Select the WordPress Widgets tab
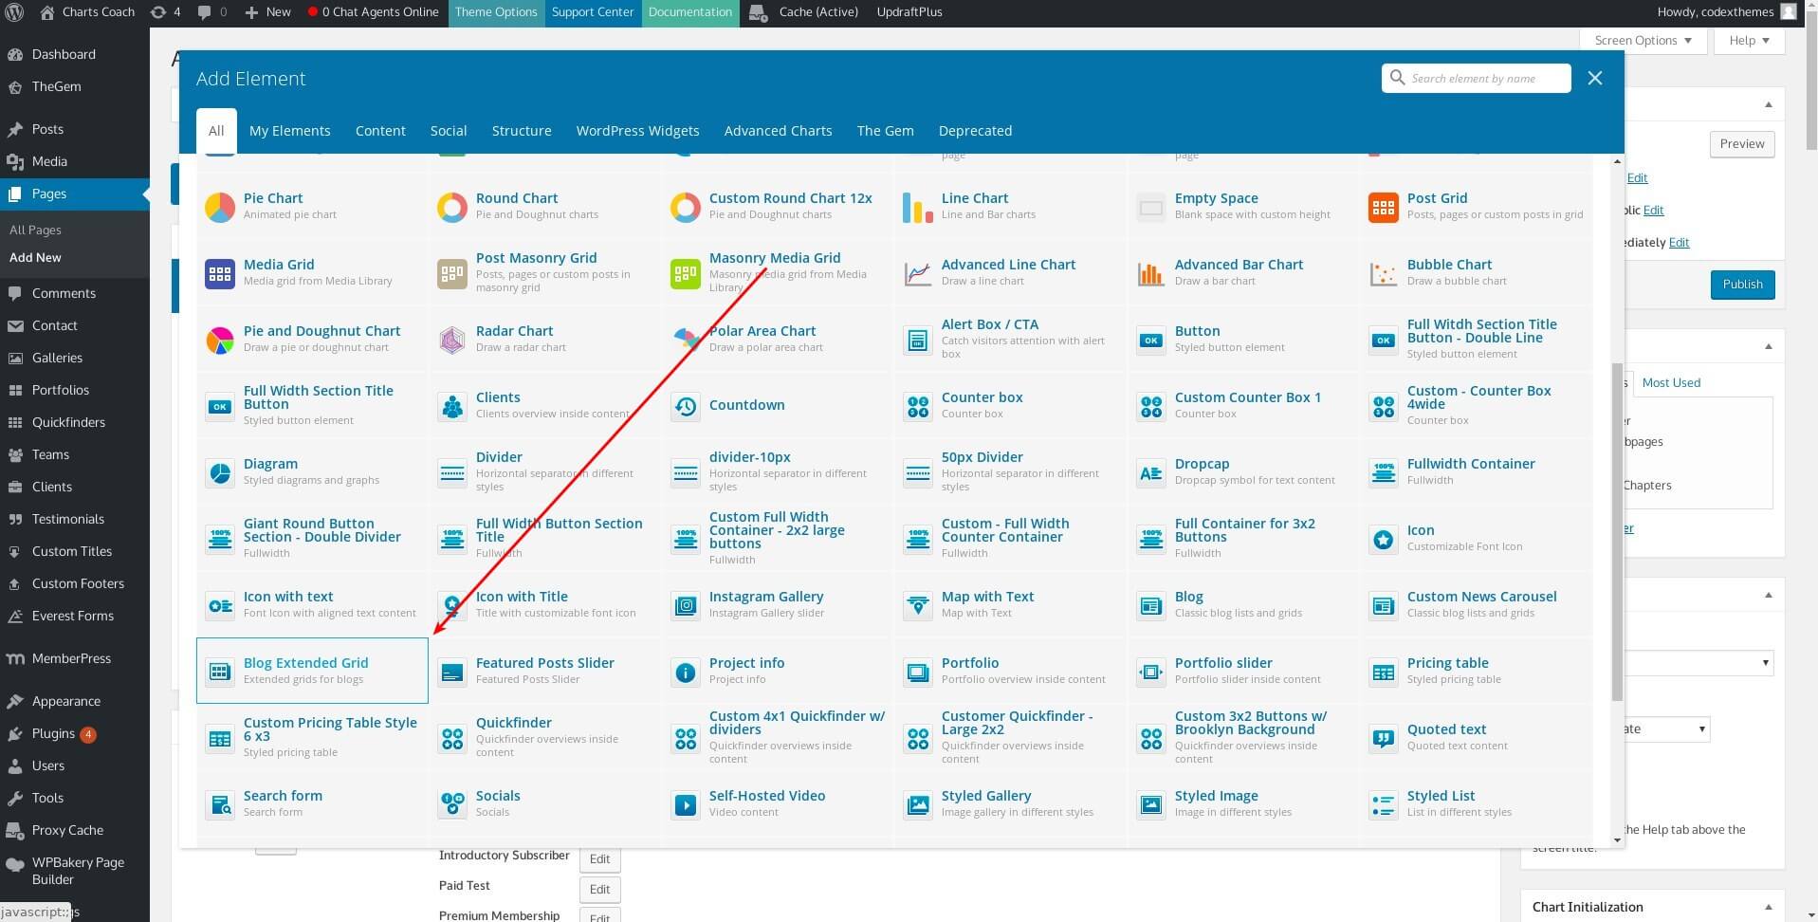Image resolution: width=1818 pixels, height=922 pixels. 637,131
